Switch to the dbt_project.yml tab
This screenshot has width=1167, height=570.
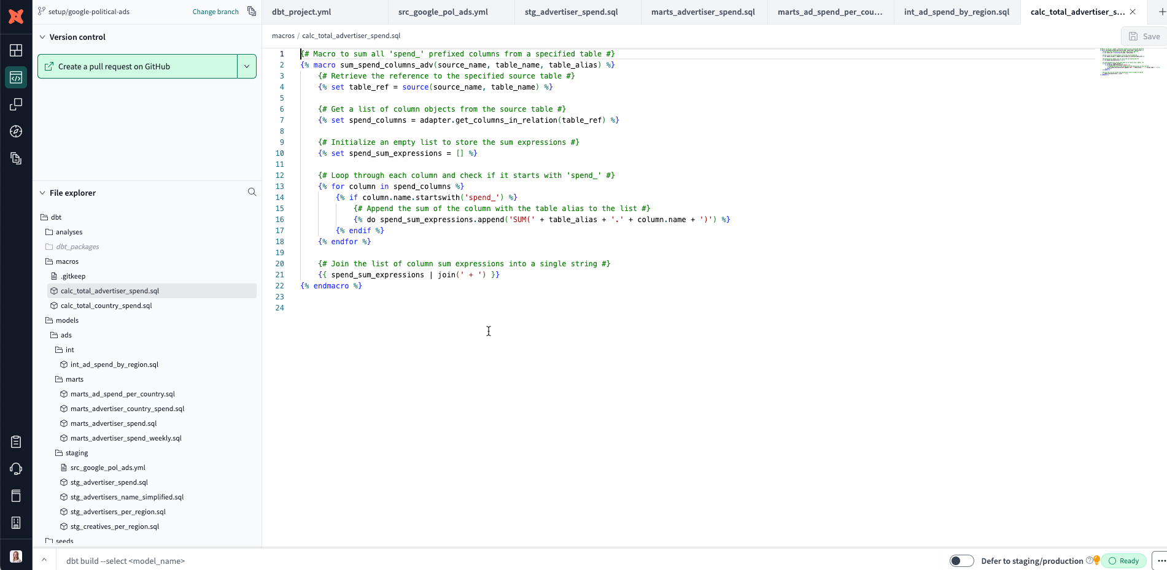tap(301, 12)
